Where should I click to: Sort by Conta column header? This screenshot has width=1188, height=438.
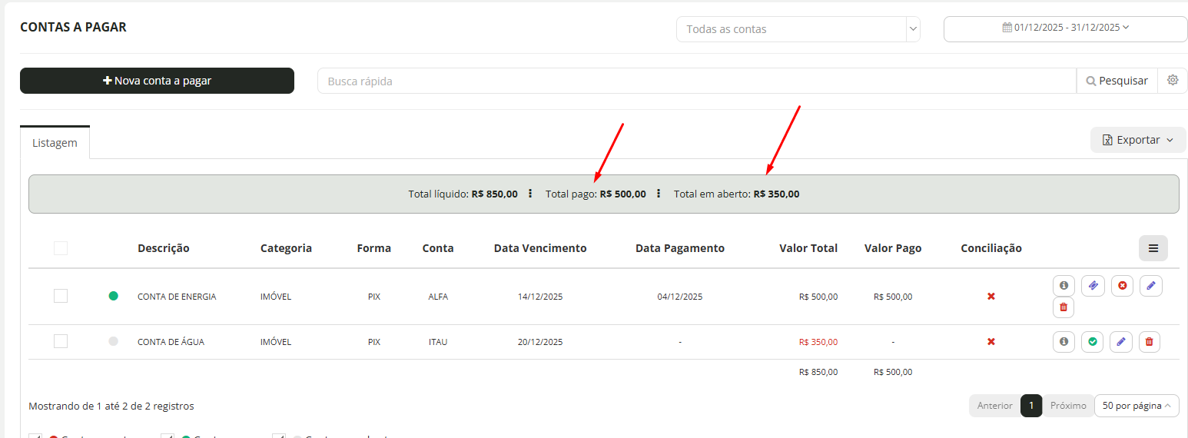point(438,248)
